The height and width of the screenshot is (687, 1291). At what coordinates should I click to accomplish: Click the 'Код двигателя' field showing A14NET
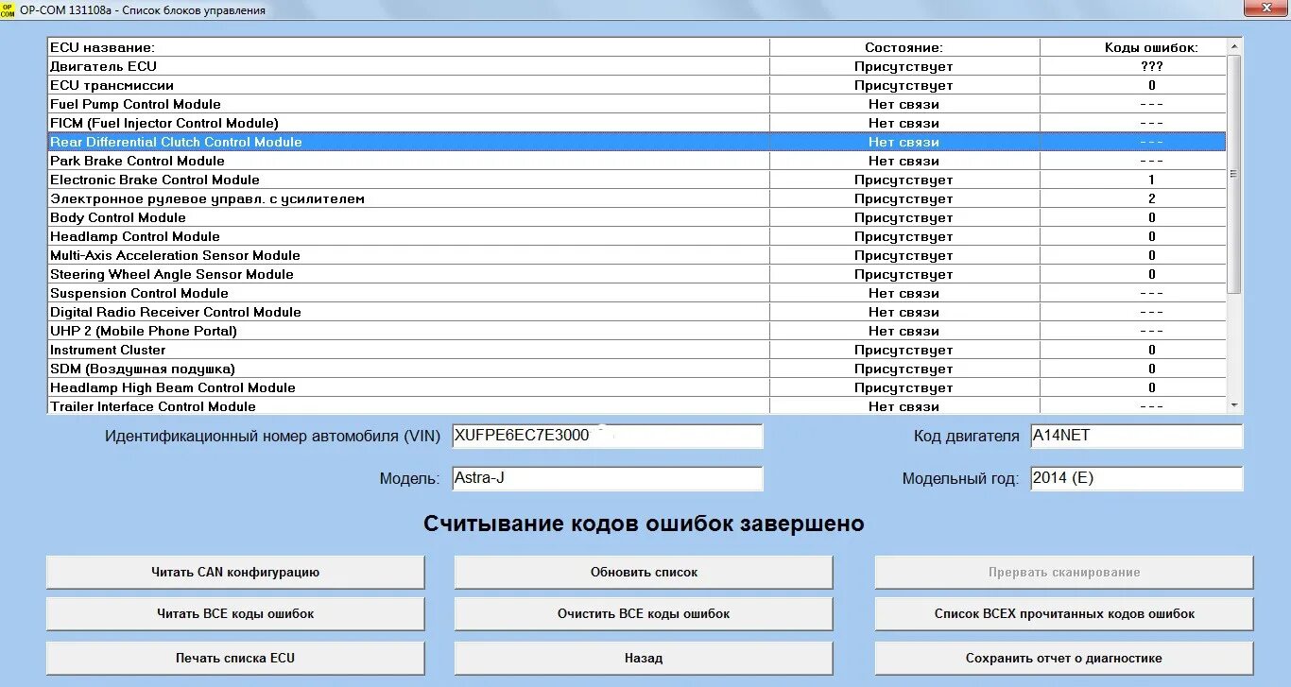[1137, 436]
